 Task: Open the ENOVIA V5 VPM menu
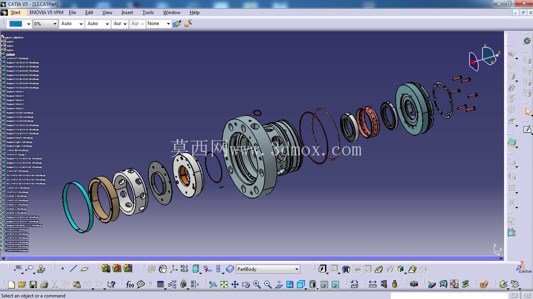(x=47, y=13)
